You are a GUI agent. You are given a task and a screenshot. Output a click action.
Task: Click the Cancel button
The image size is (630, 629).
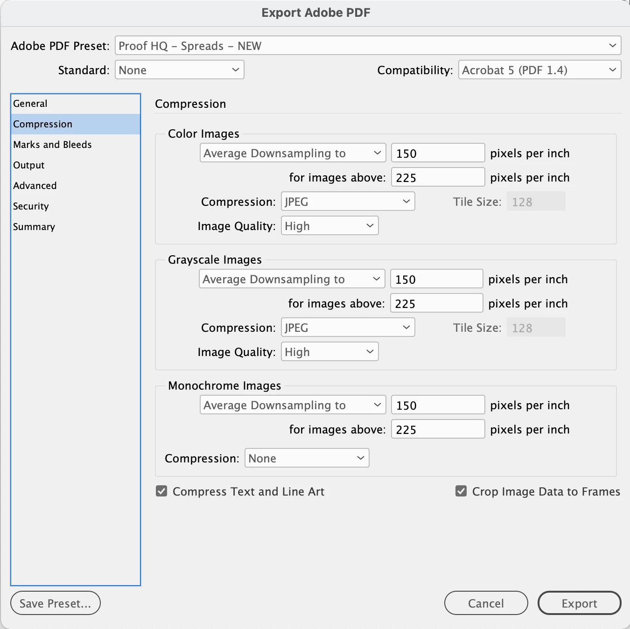[486, 603]
